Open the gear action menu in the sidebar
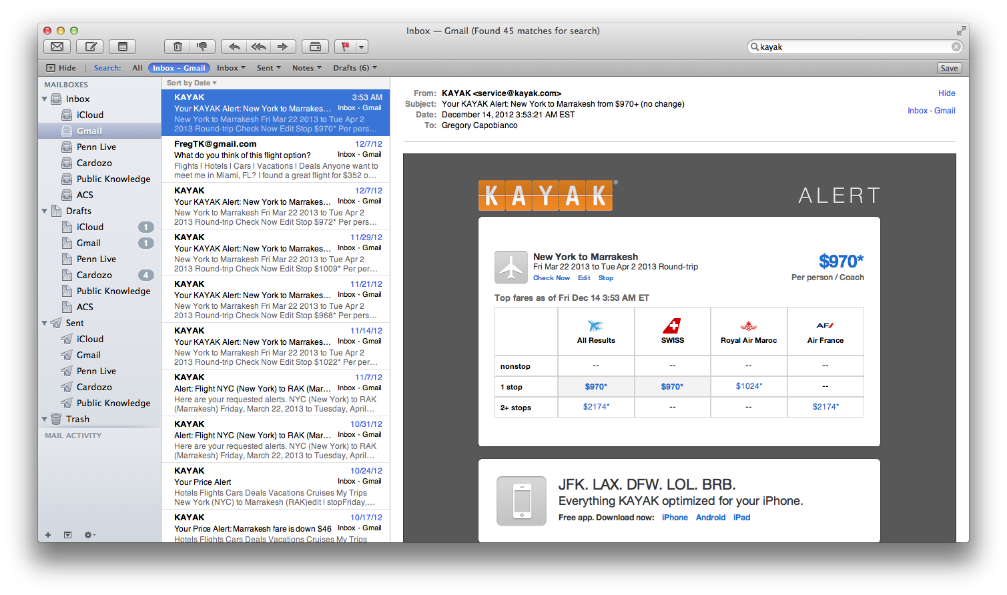The height and width of the screenshot is (595, 1007). 89,535
